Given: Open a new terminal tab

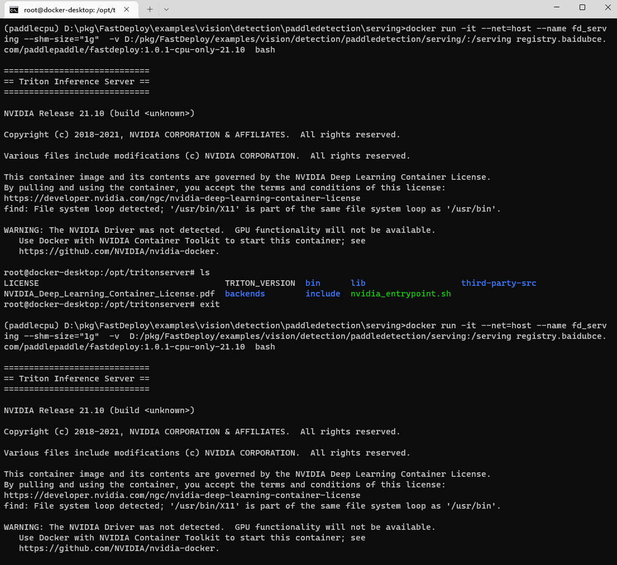Looking at the screenshot, I should (x=150, y=9).
